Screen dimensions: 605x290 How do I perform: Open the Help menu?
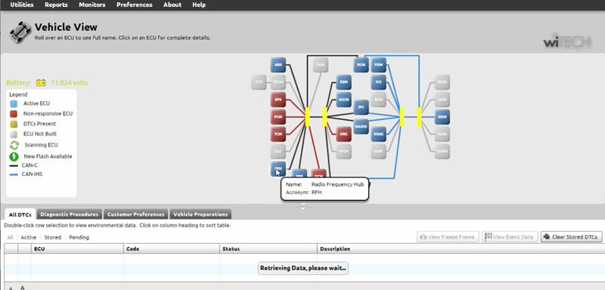(x=199, y=5)
